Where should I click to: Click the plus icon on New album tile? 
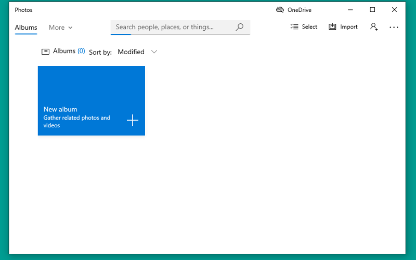(133, 120)
